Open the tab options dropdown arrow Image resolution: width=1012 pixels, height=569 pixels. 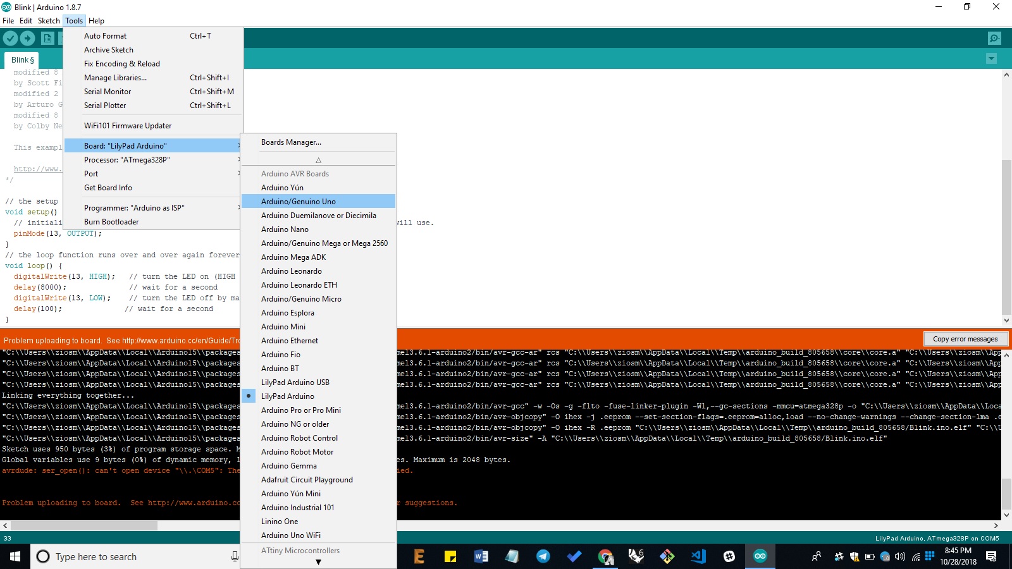click(991, 59)
